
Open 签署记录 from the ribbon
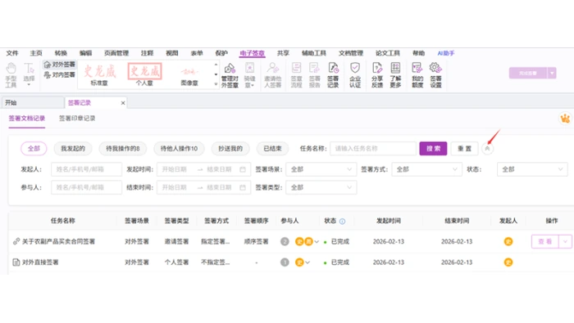click(333, 74)
